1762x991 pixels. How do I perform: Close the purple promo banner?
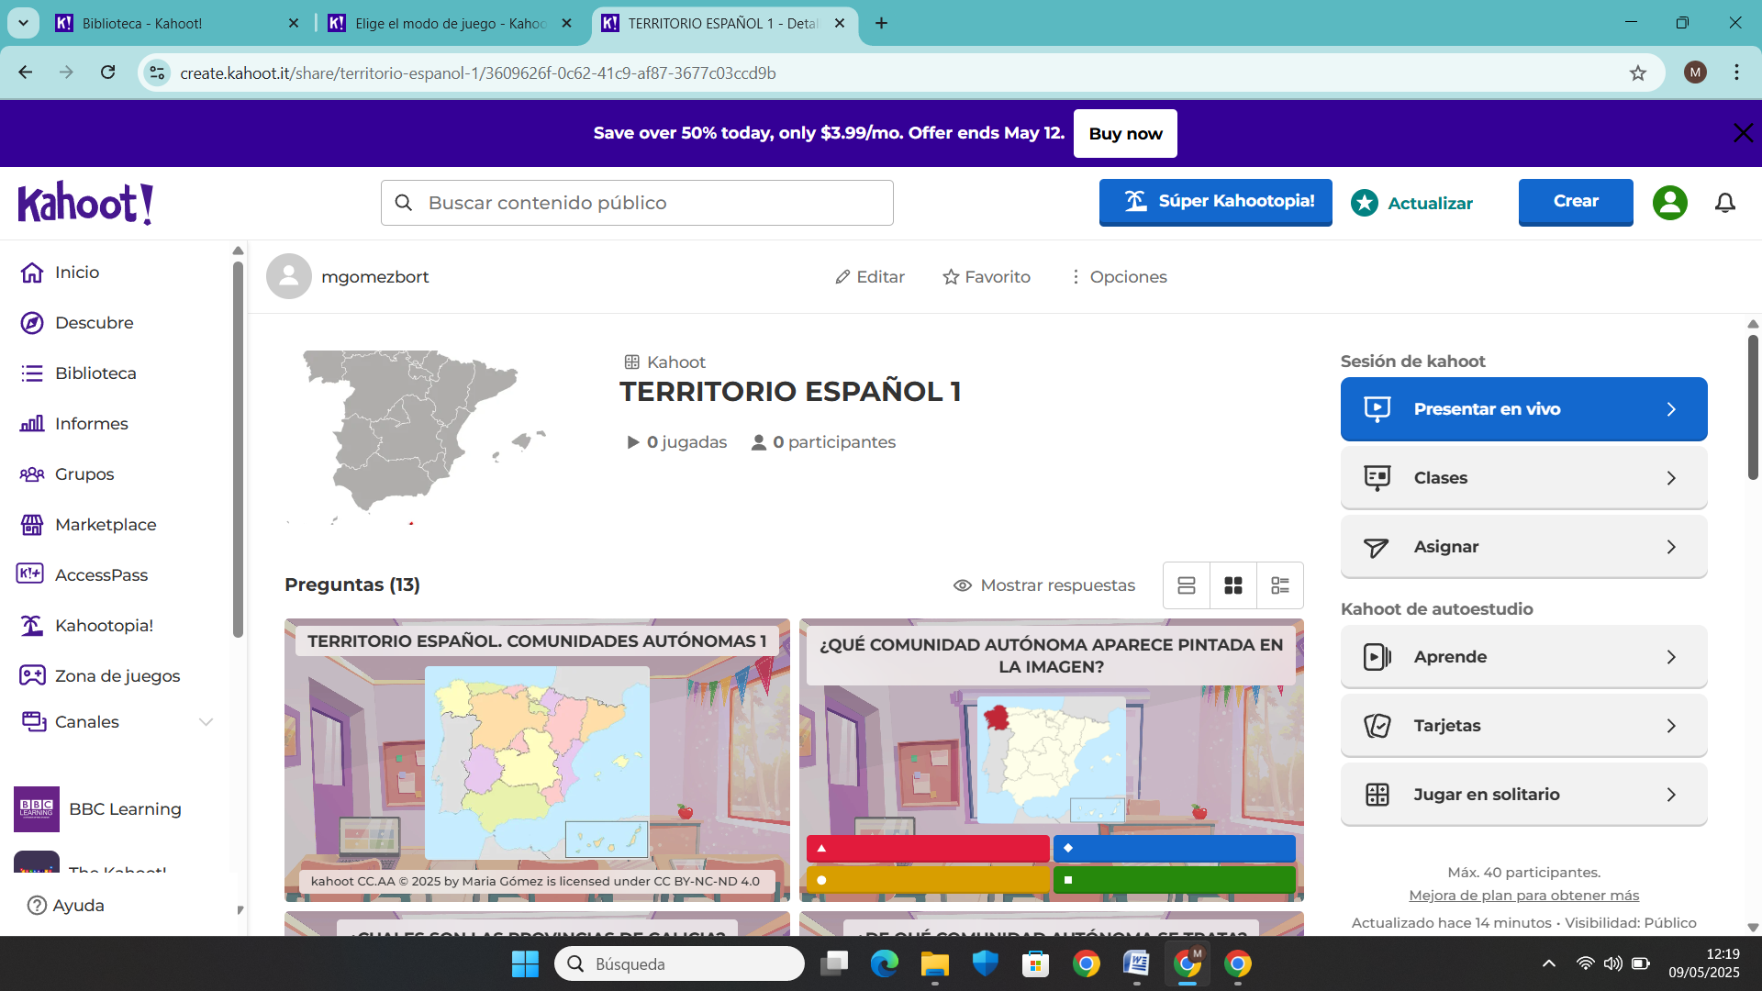point(1743,133)
